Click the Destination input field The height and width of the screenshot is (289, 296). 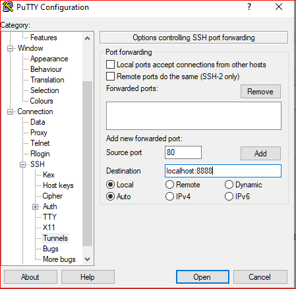click(223, 171)
